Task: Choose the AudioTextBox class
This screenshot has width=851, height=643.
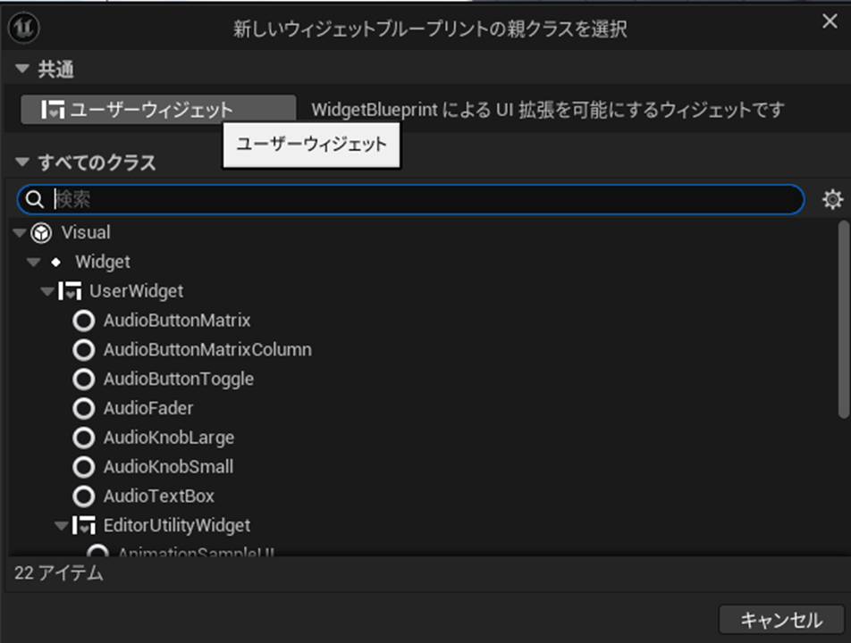Action: [158, 497]
